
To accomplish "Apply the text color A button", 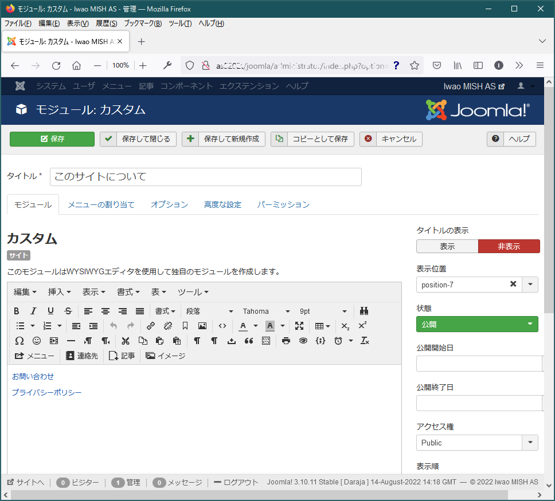I will tap(243, 326).
